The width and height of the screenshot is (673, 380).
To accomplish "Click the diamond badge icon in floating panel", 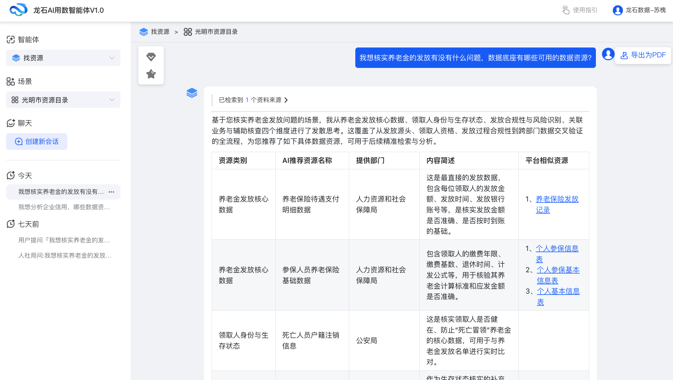I will click(151, 57).
